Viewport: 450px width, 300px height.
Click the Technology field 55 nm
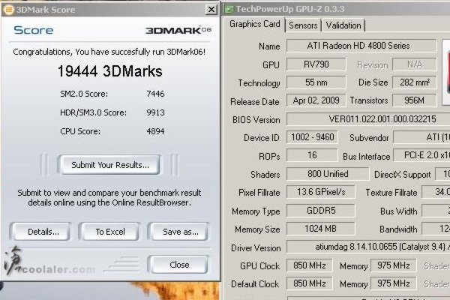[x=316, y=82]
